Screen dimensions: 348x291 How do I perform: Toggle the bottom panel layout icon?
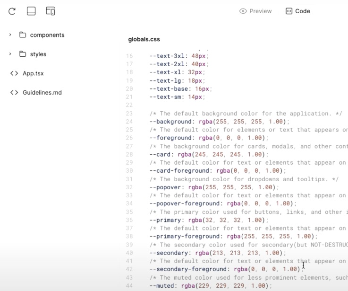(31, 11)
